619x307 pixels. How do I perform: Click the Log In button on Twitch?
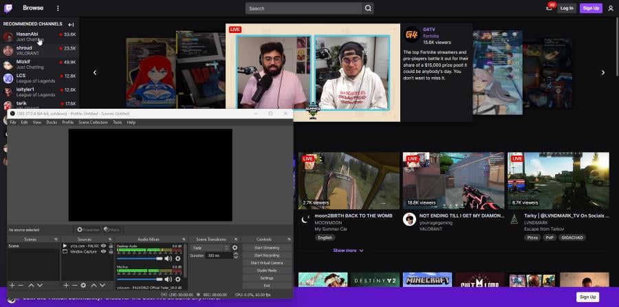[x=567, y=8]
